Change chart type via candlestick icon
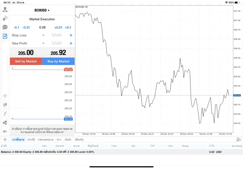The height and width of the screenshot is (169, 243). point(5,104)
